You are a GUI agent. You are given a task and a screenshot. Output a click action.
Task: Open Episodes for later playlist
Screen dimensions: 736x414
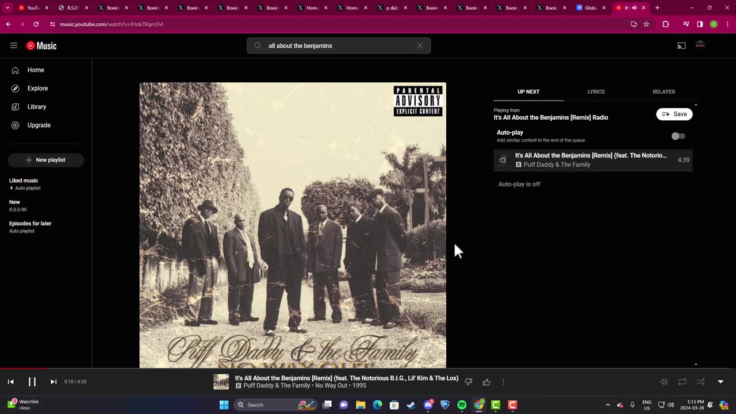[30, 227]
